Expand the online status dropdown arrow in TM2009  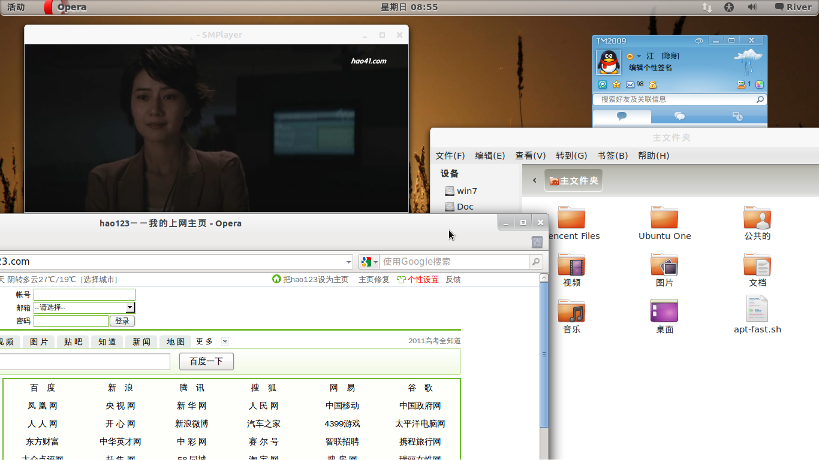[x=639, y=56]
